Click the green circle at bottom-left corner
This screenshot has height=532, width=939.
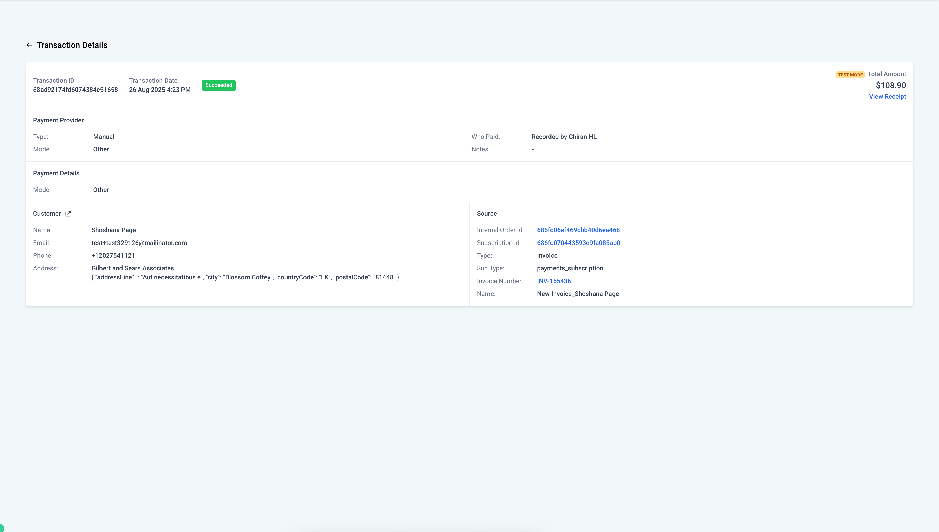pyautogui.click(x=1, y=528)
